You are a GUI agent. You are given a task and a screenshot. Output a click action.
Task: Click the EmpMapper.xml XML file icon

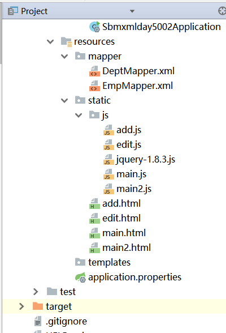tap(94, 86)
